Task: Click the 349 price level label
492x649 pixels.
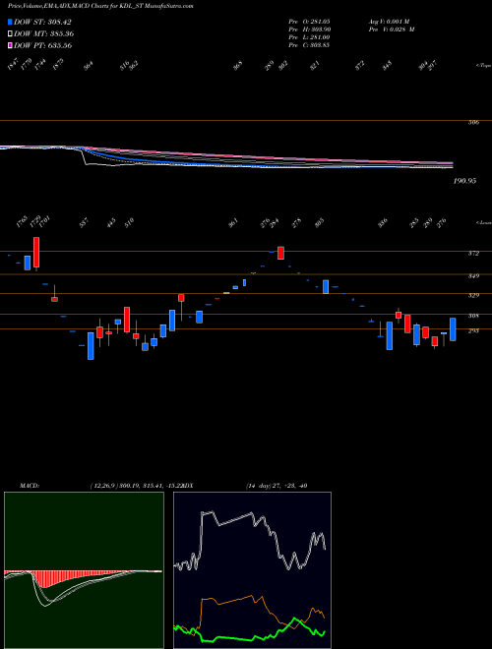Action: 473,276
